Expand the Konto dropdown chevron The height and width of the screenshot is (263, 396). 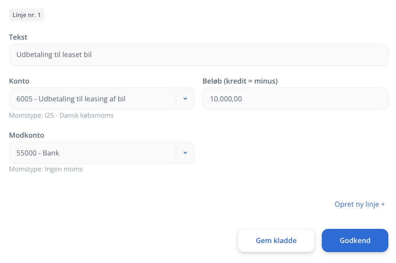pos(185,98)
